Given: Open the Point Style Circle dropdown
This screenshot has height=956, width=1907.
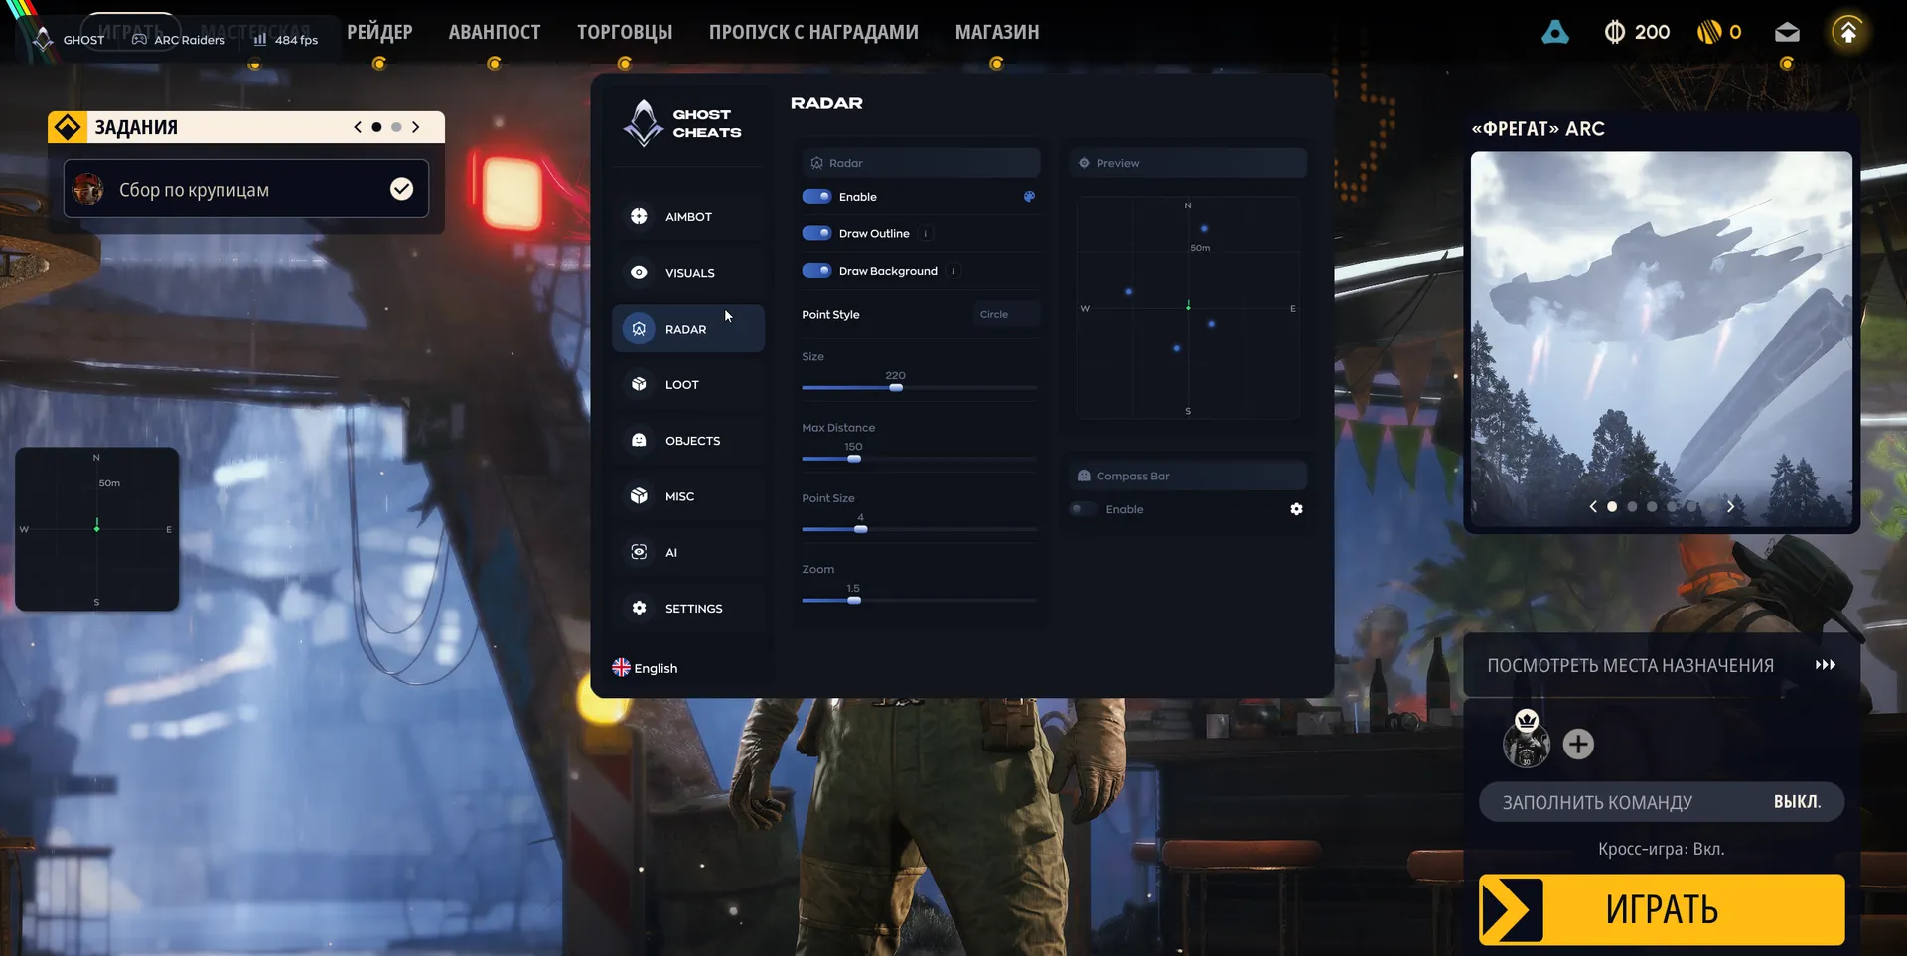Looking at the screenshot, I should pyautogui.click(x=1004, y=314).
